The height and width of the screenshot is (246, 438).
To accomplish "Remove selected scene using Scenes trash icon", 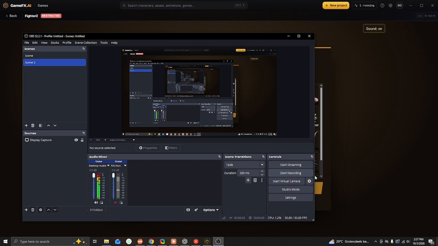I will pos(33,125).
